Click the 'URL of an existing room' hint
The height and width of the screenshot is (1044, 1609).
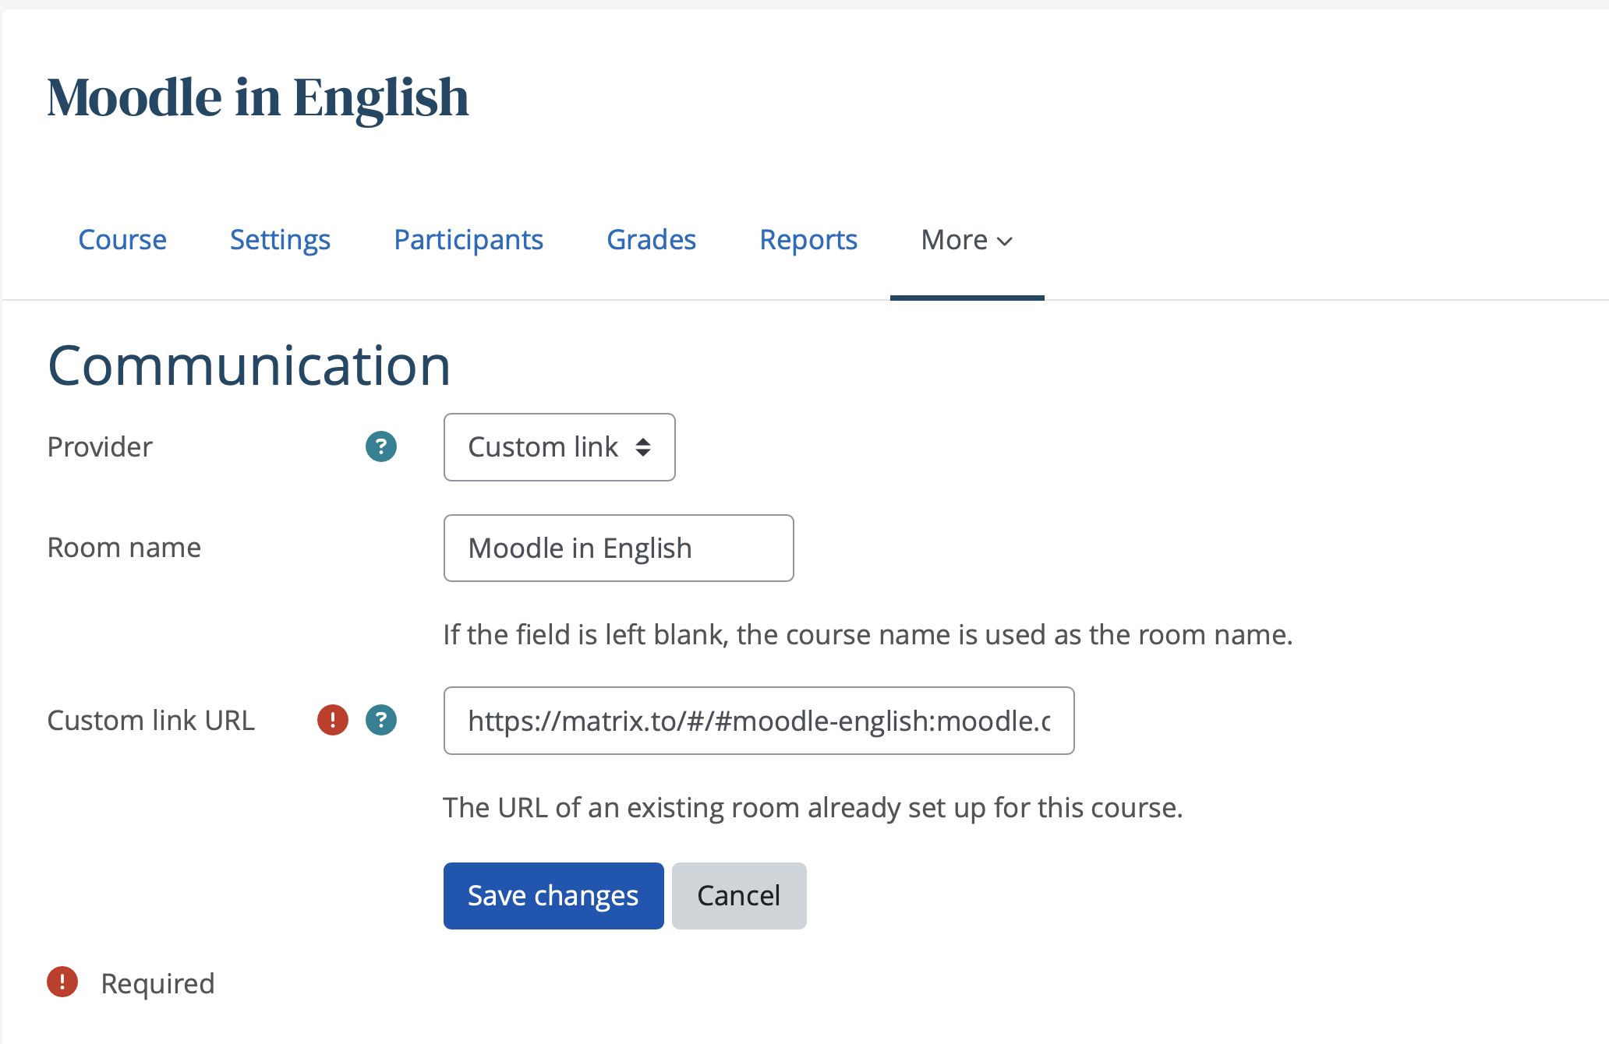(812, 808)
